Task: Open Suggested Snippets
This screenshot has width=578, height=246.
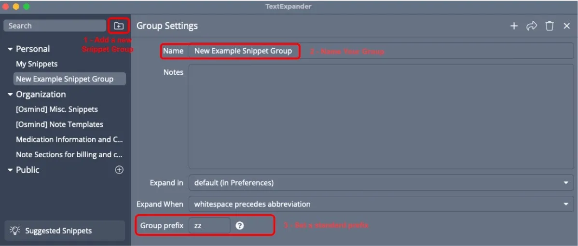Action: point(65,231)
